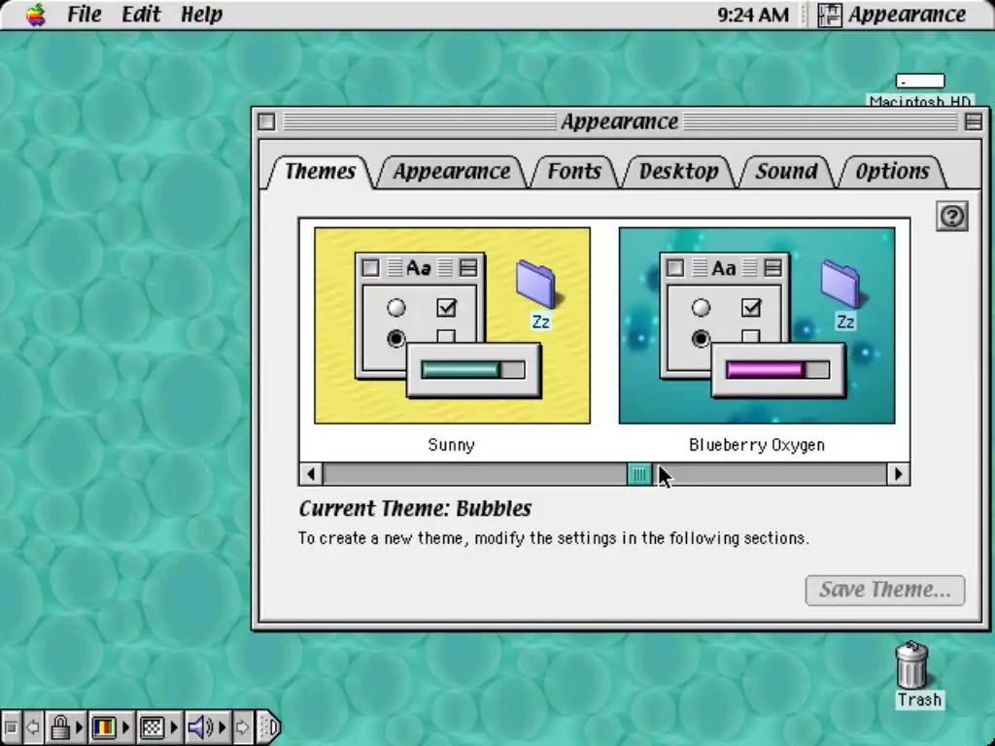The width and height of the screenshot is (995, 746).
Task: Open the File menu
Action: [85, 14]
